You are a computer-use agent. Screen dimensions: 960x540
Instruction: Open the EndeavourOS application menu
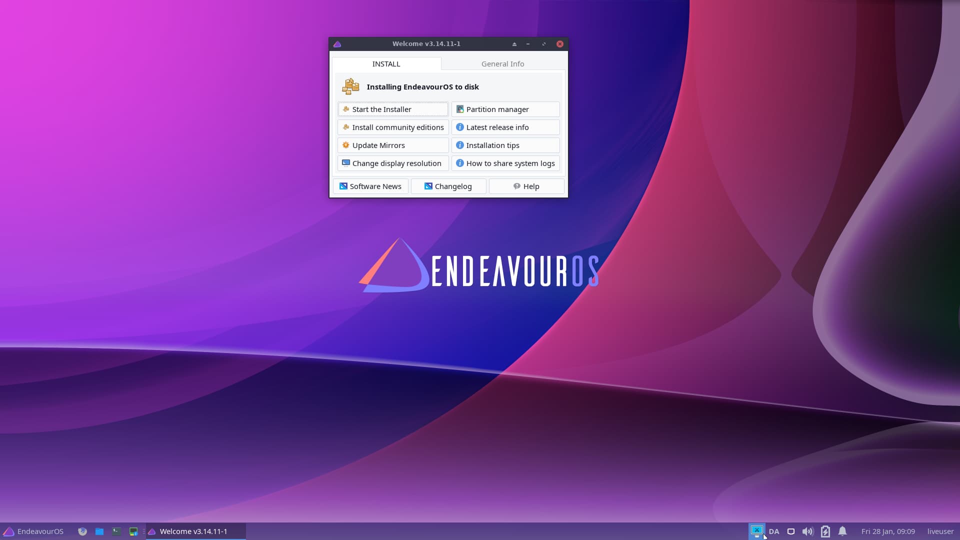click(33, 531)
